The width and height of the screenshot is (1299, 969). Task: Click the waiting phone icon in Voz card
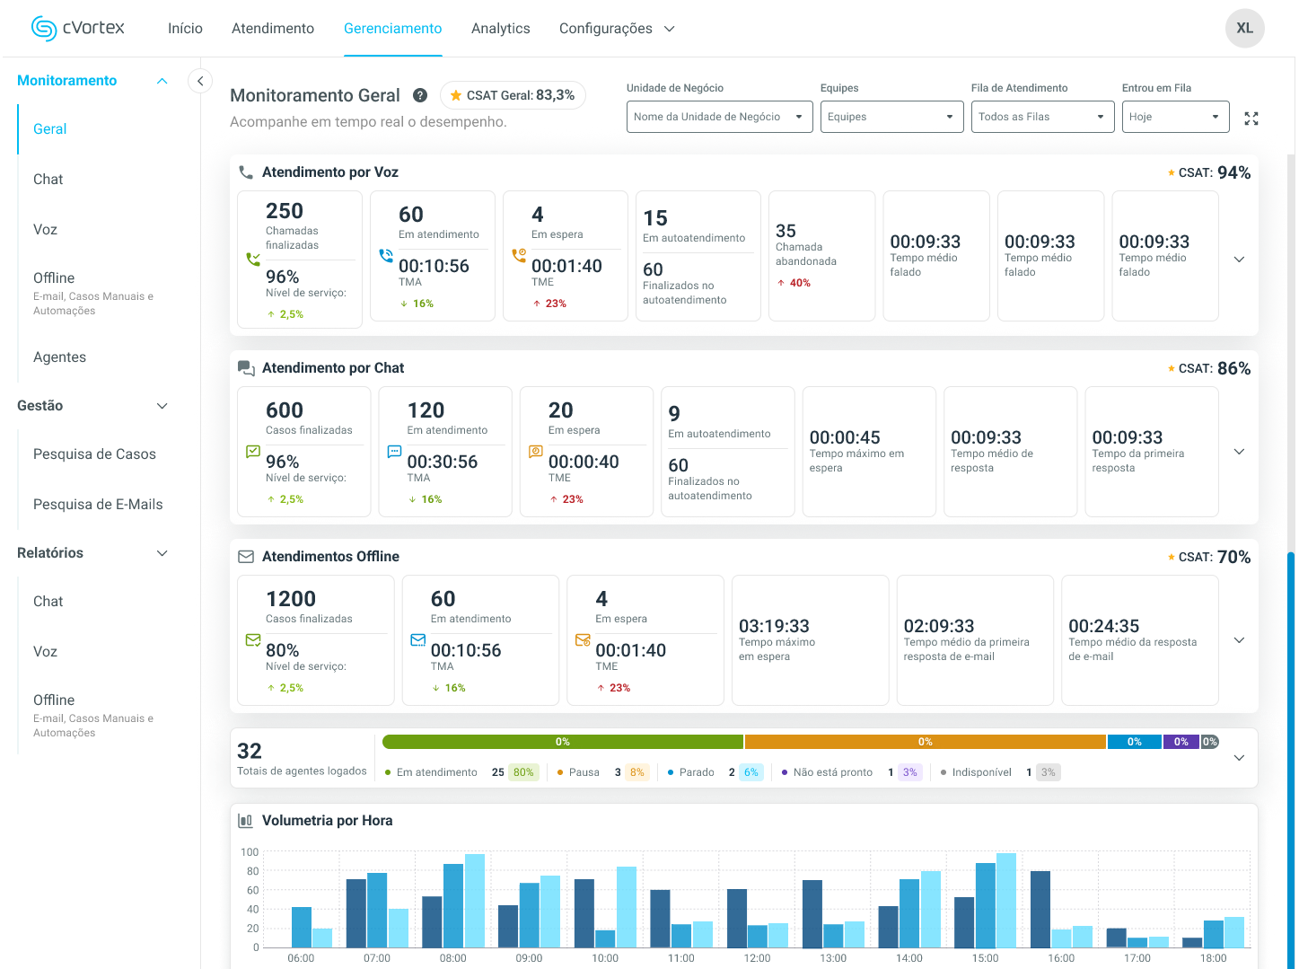tap(519, 255)
